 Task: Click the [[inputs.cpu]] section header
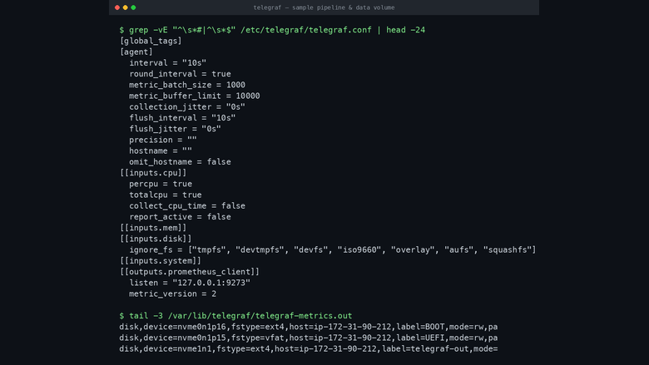(x=153, y=173)
